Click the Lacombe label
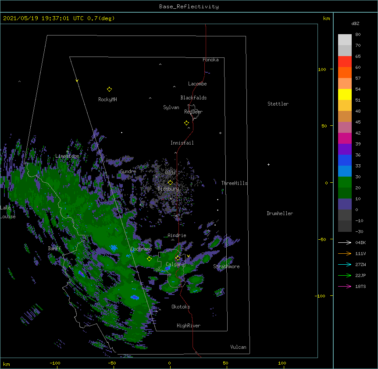The height and width of the screenshot is (369, 378). pyautogui.click(x=197, y=84)
